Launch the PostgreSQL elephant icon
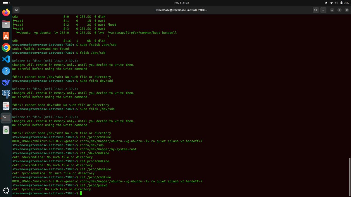This screenshot has height=197, width=351. click(6, 94)
